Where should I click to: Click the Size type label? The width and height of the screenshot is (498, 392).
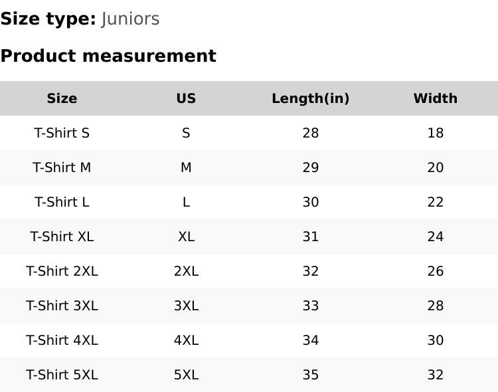click(48, 19)
